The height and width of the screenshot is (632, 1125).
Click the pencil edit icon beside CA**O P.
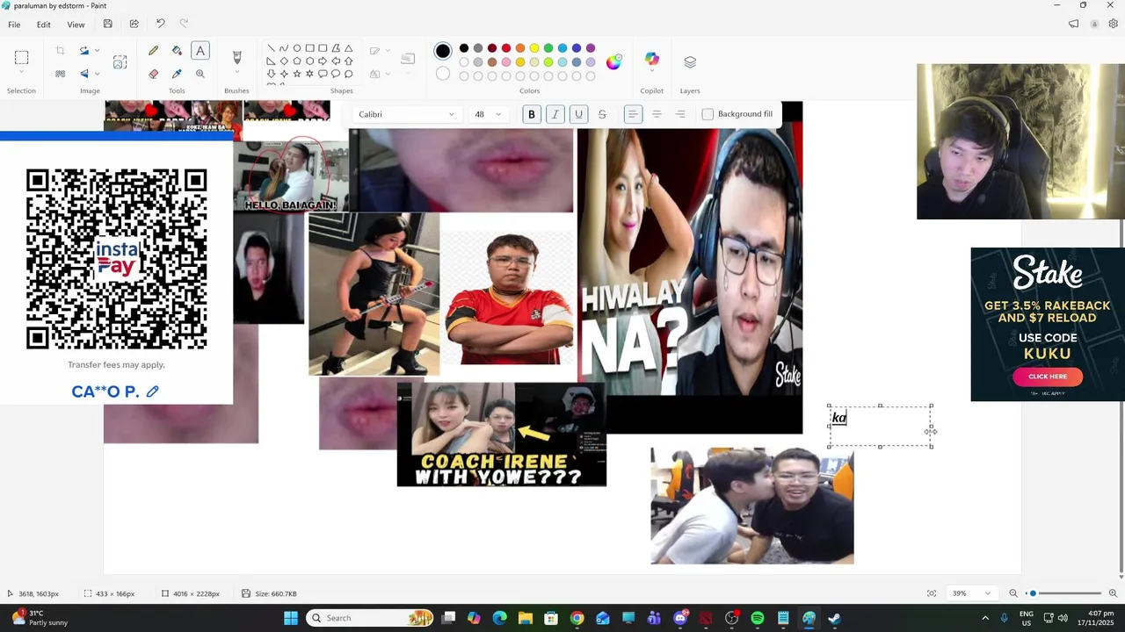(153, 391)
